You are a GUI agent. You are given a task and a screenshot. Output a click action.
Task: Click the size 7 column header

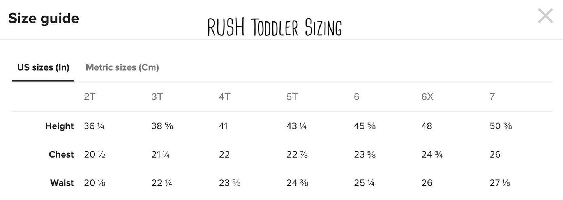(x=492, y=97)
